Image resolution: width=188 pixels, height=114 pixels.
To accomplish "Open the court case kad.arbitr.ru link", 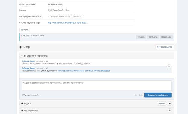I will point(68,23).
